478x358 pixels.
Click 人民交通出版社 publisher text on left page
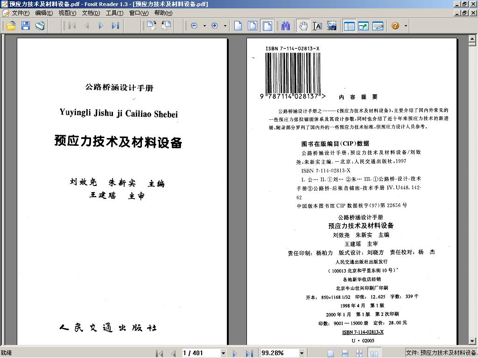(108, 328)
